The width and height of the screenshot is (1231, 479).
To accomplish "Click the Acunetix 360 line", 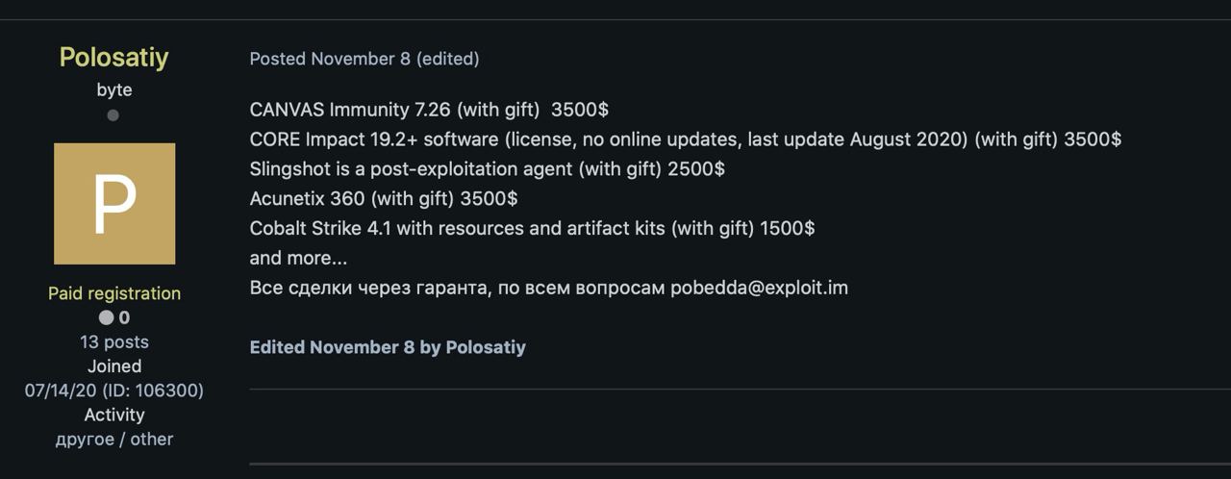I will coord(384,199).
